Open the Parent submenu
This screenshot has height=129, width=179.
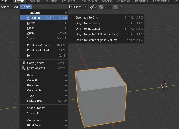tap(44, 75)
